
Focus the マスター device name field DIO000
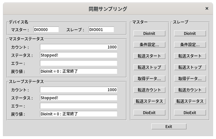tap(46, 30)
